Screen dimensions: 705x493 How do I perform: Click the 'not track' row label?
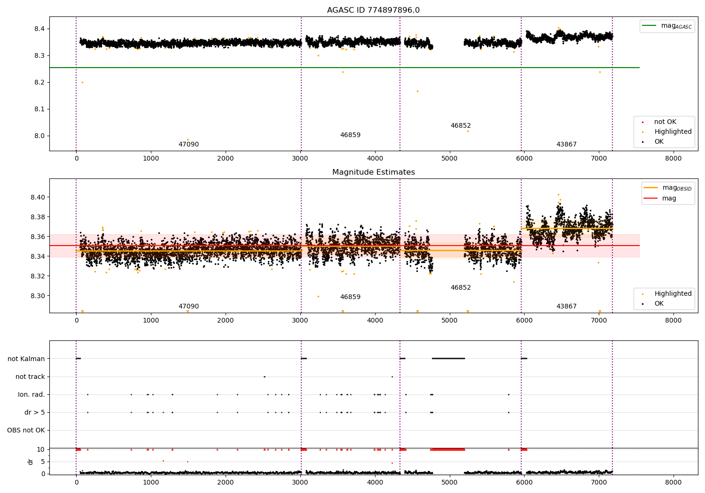pyautogui.click(x=30, y=377)
